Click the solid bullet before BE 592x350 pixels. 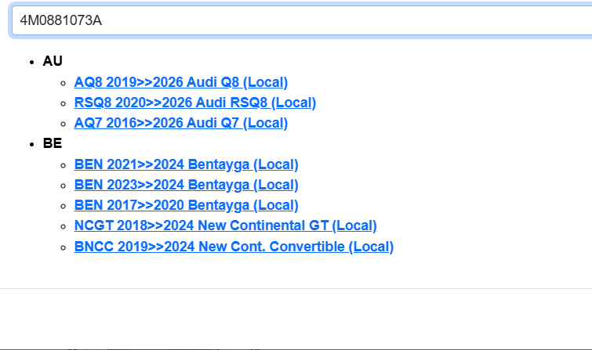pos(31,145)
